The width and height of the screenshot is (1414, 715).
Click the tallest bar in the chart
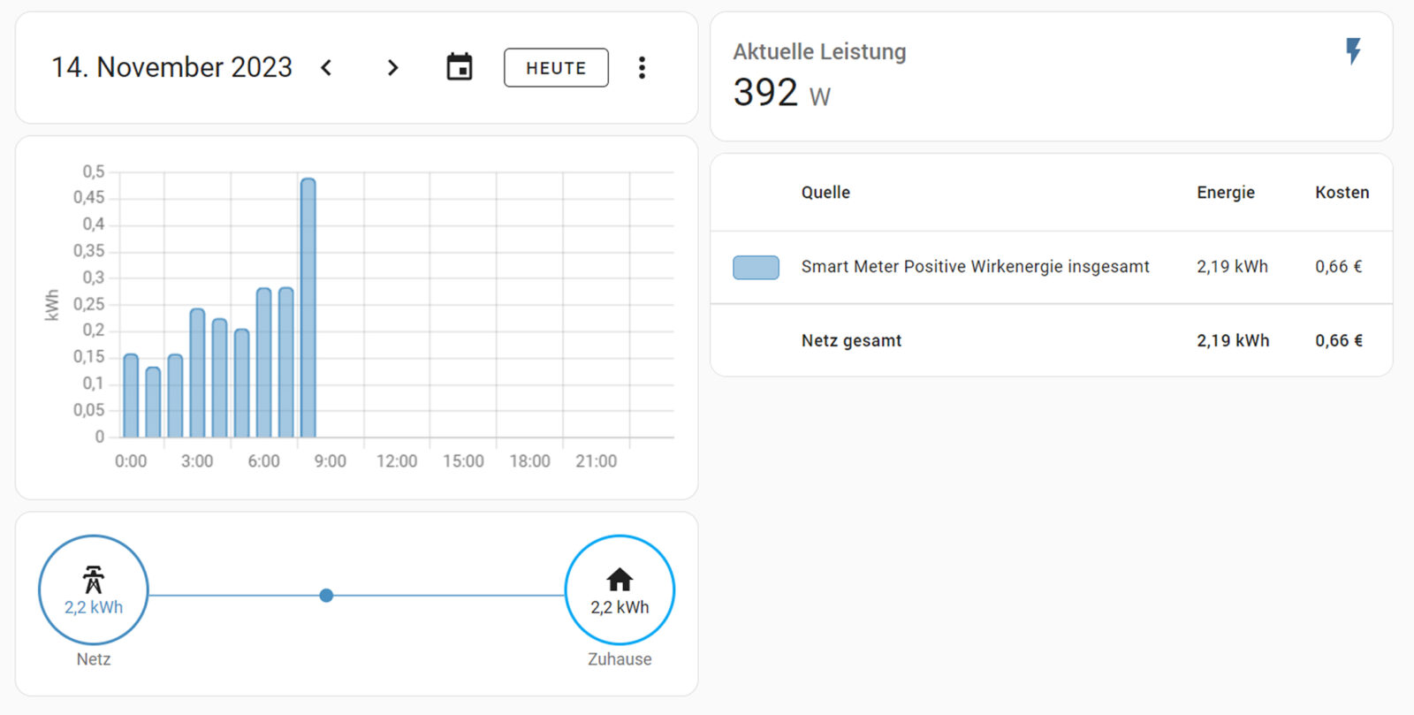308,309
